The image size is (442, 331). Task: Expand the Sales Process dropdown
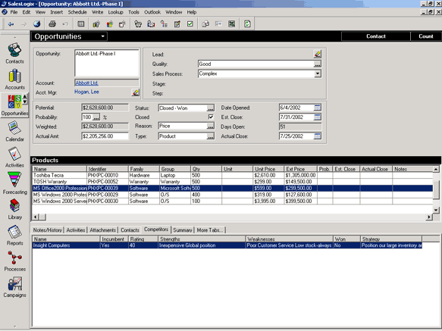coord(318,73)
